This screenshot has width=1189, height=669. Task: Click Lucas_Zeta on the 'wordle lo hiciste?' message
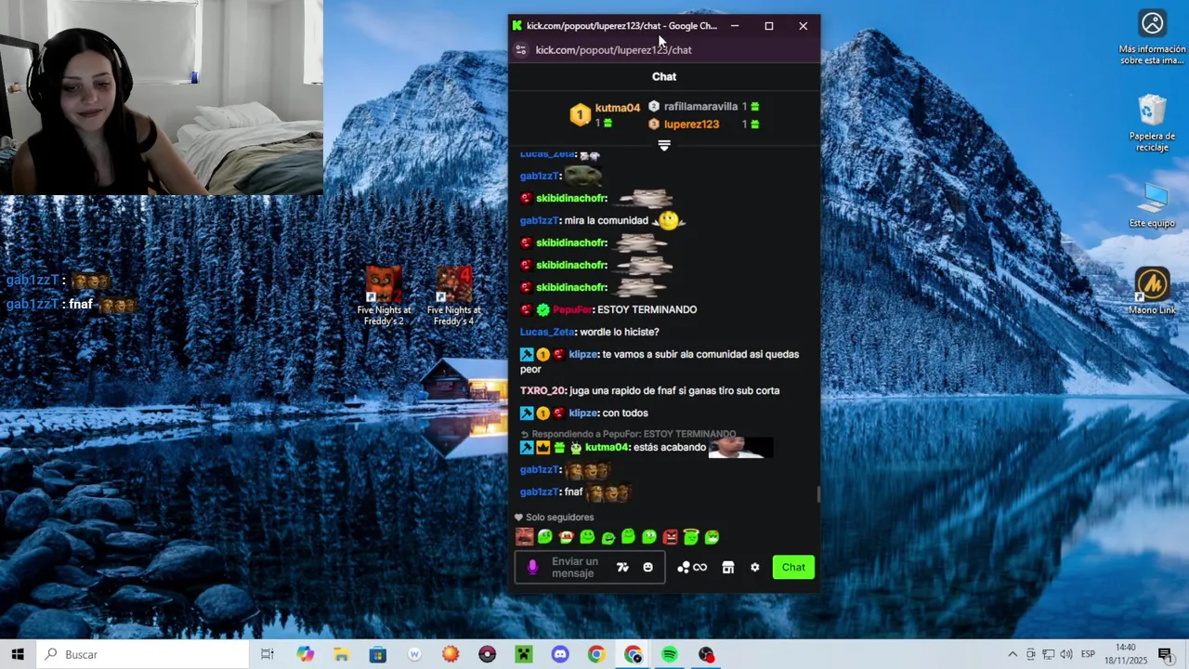tap(547, 332)
